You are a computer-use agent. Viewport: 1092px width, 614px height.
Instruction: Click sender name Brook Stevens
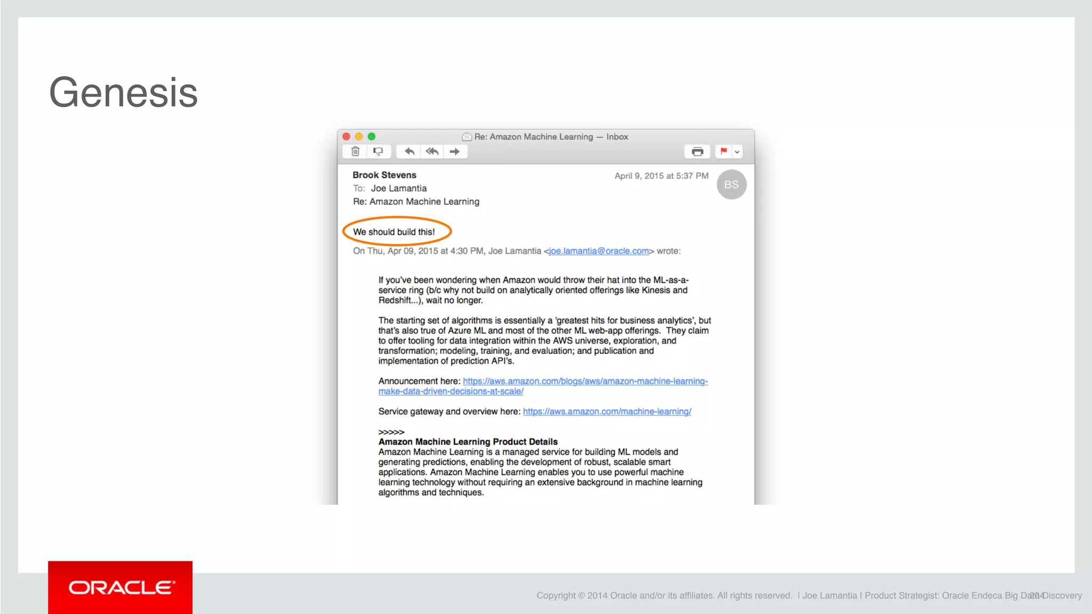tap(384, 175)
